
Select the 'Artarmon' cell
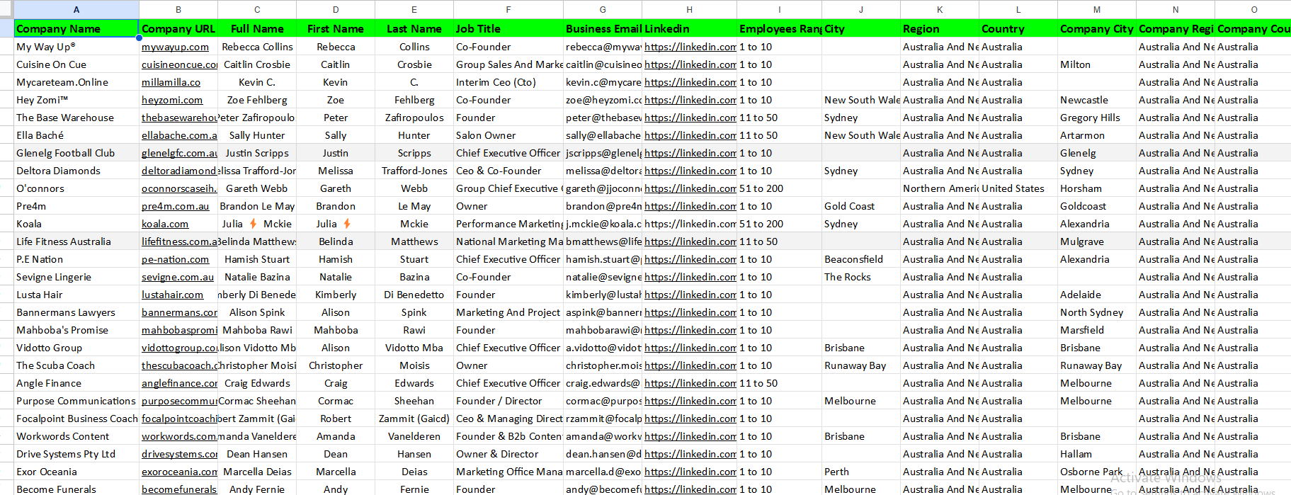click(x=1097, y=135)
